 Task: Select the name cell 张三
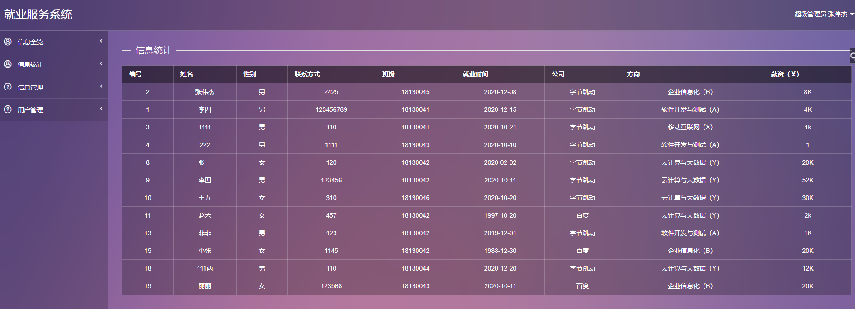(205, 162)
